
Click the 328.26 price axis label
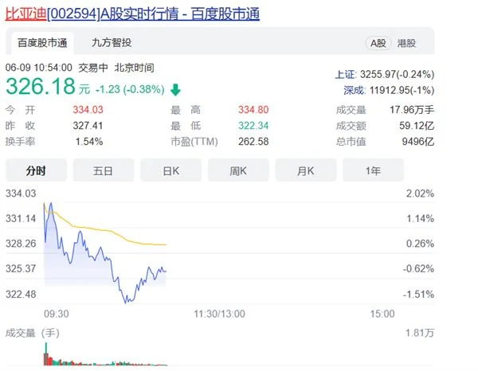point(21,244)
